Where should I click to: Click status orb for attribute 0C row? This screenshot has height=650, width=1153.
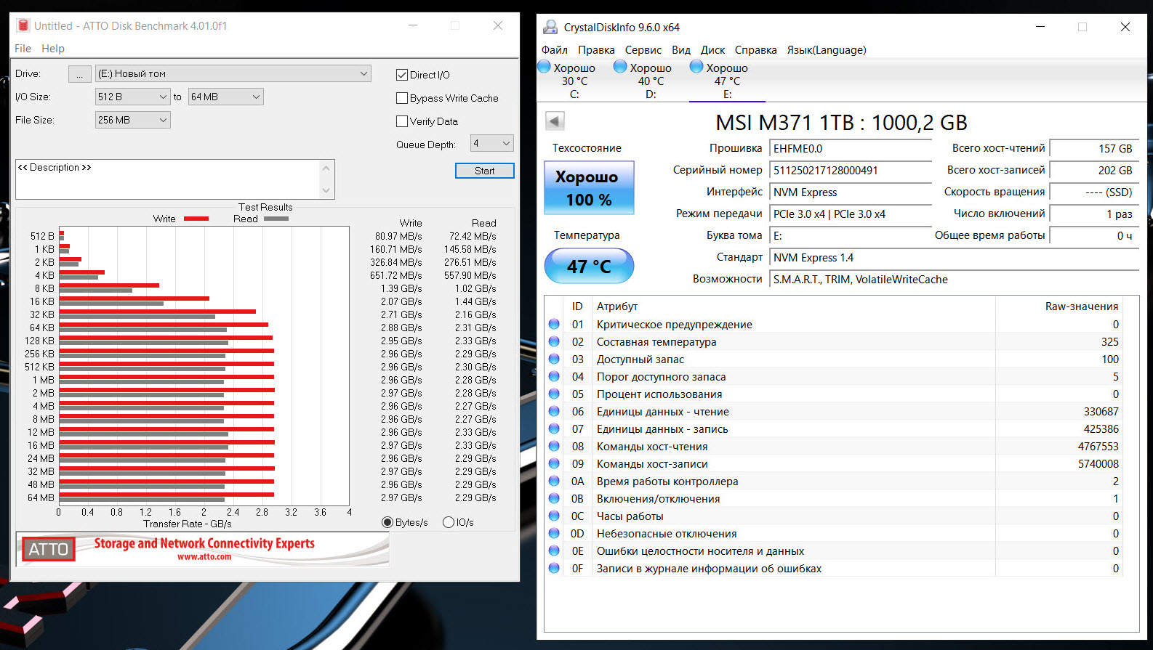[554, 516]
